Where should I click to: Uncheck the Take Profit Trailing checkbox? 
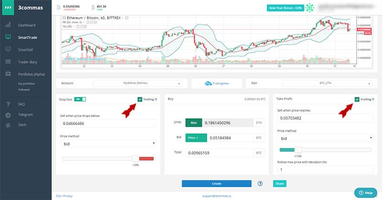click(357, 99)
